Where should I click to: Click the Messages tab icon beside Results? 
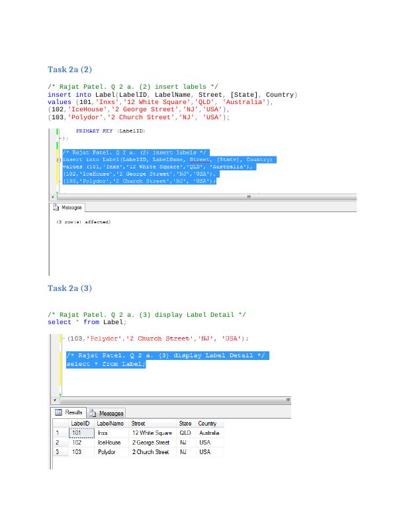click(93, 413)
